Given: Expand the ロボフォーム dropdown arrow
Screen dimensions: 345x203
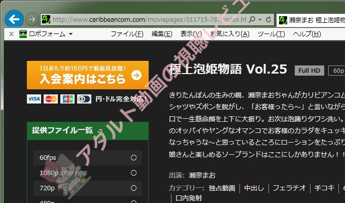Looking at the screenshot, I should coord(71,34).
